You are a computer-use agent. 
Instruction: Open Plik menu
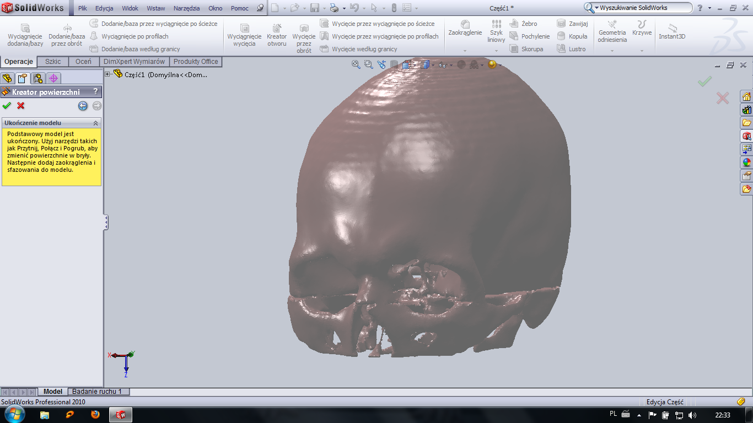(x=82, y=8)
